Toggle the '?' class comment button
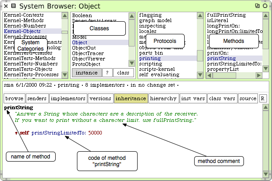 tap(106, 73)
